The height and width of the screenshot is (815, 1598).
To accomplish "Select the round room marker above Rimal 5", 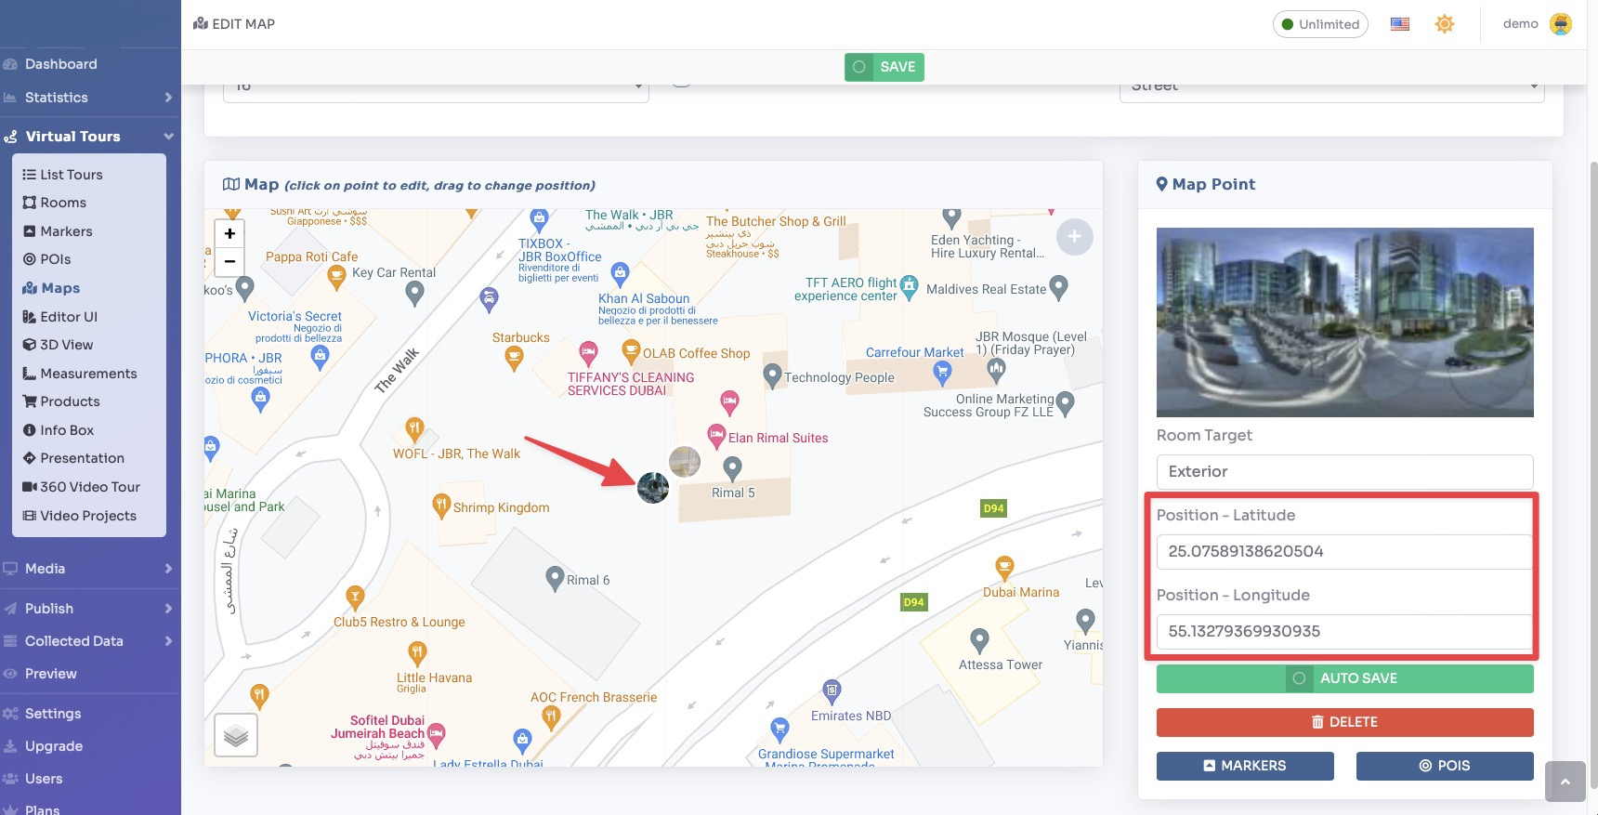I will [x=685, y=461].
